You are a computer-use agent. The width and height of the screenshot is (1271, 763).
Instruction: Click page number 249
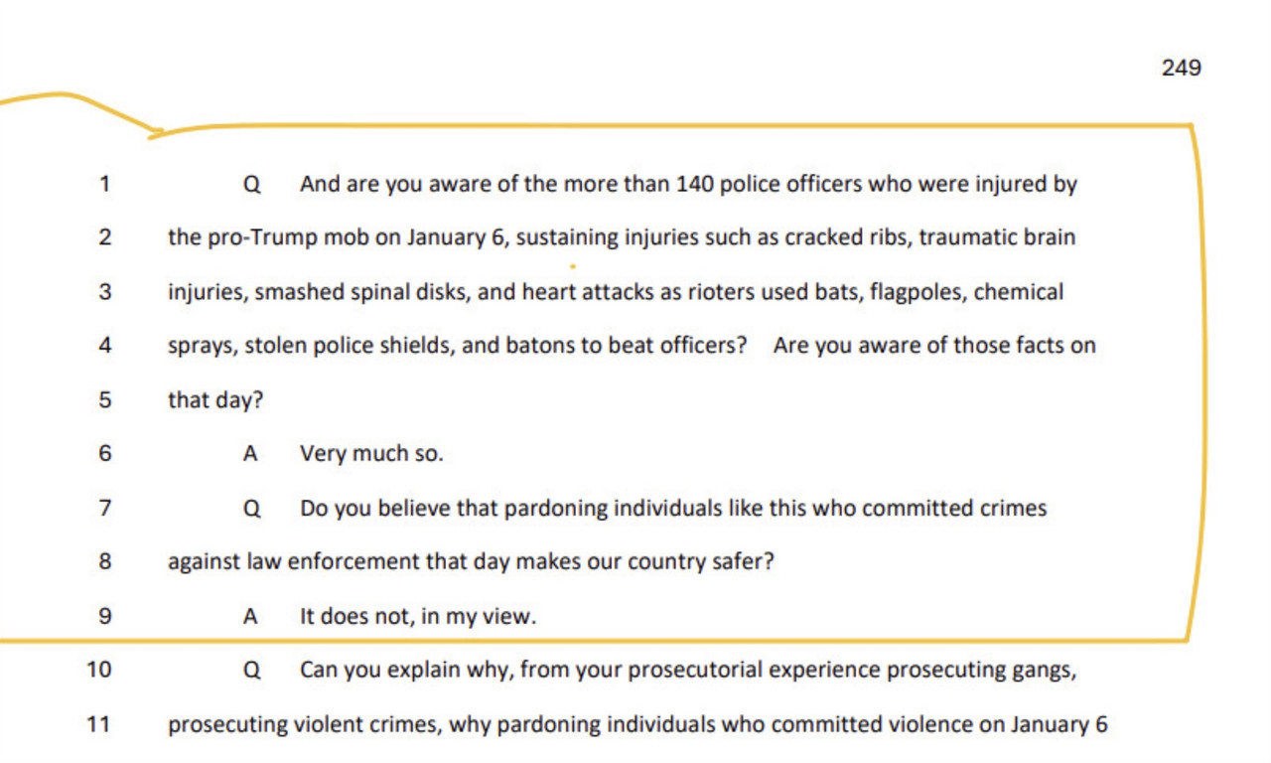point(1181,68)
